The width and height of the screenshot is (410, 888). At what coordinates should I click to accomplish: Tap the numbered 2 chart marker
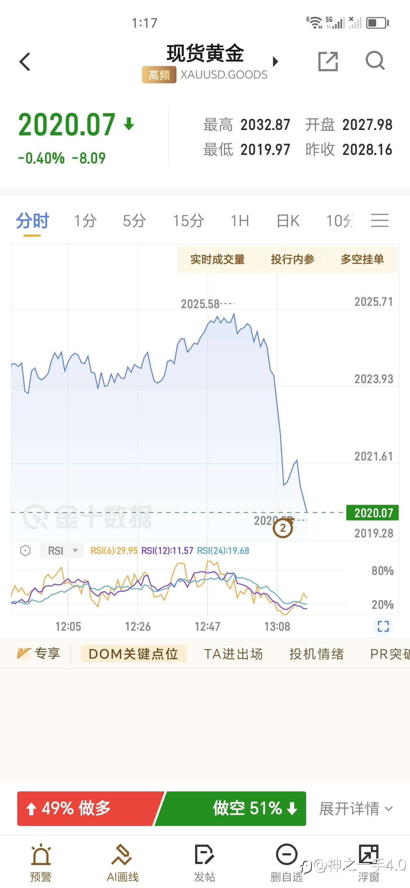click(x=283, y=528)
